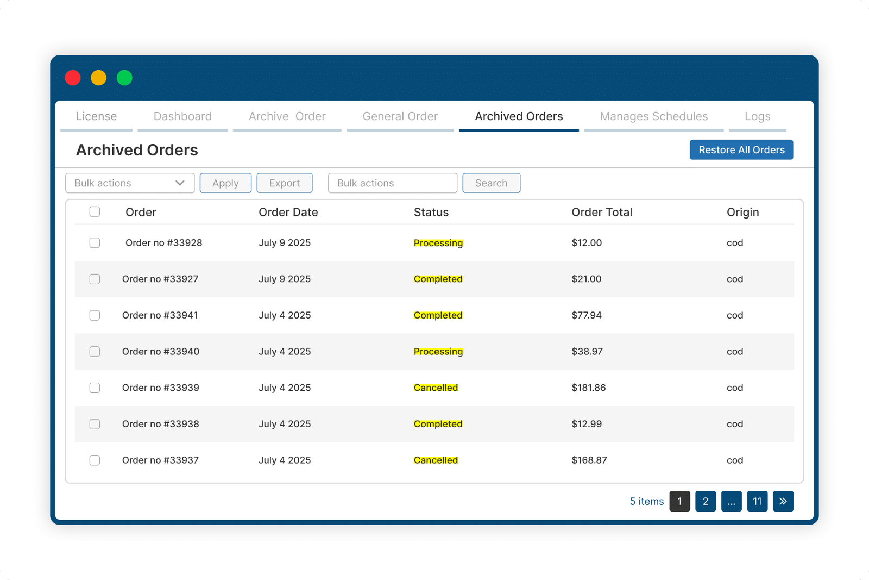The image size is (869, 580).
Task: Go to next pages double-chevron icon
Action: pos(783,501)
